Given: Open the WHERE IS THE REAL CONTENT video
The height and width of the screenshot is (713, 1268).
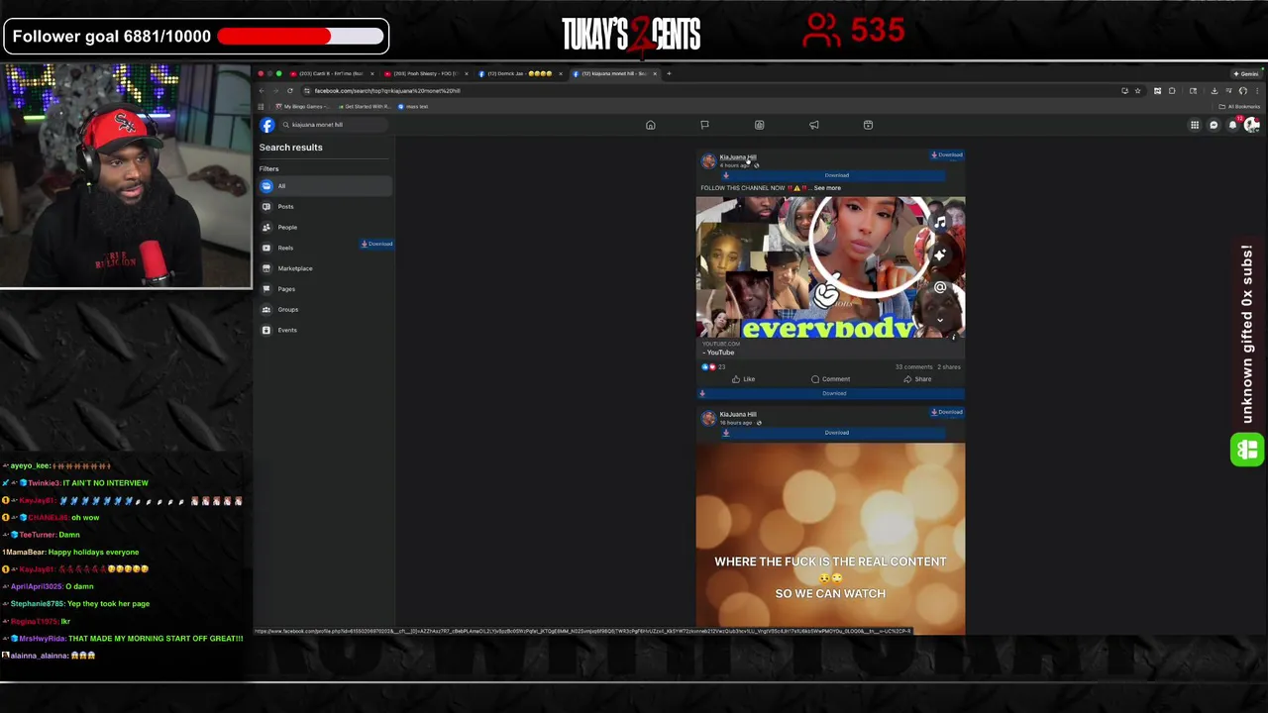Looking at the screenshot, I should pyautogui.click(x=830, y=539).
